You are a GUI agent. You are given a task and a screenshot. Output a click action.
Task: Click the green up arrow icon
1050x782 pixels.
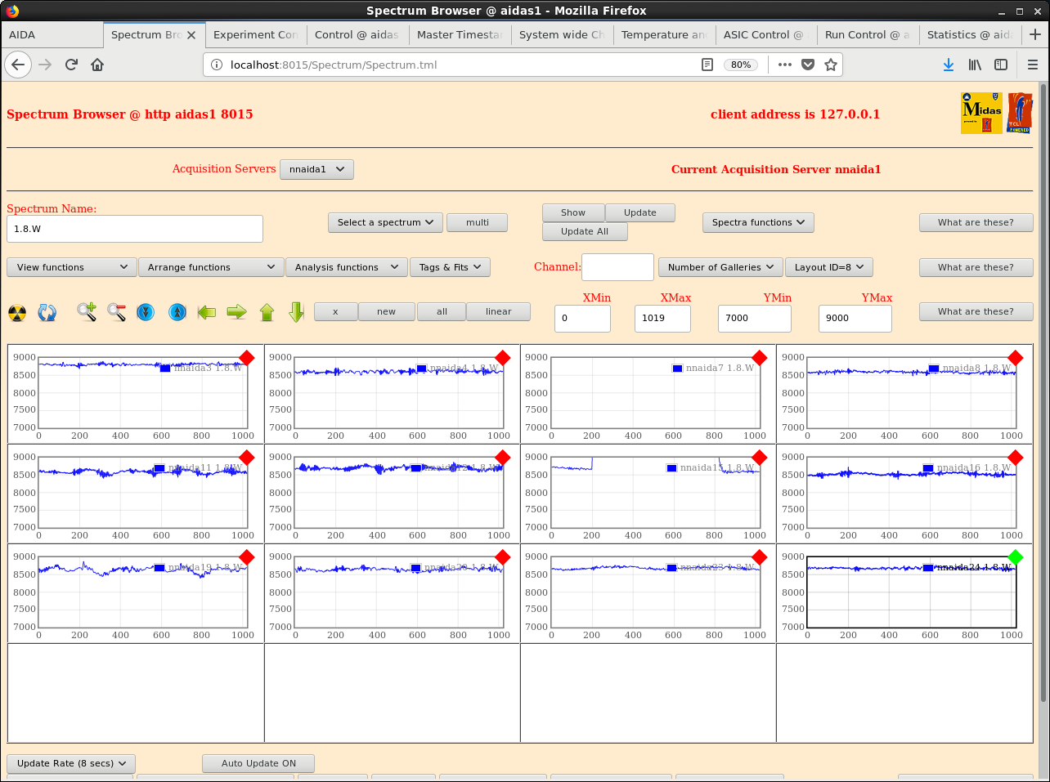(267, 312)
